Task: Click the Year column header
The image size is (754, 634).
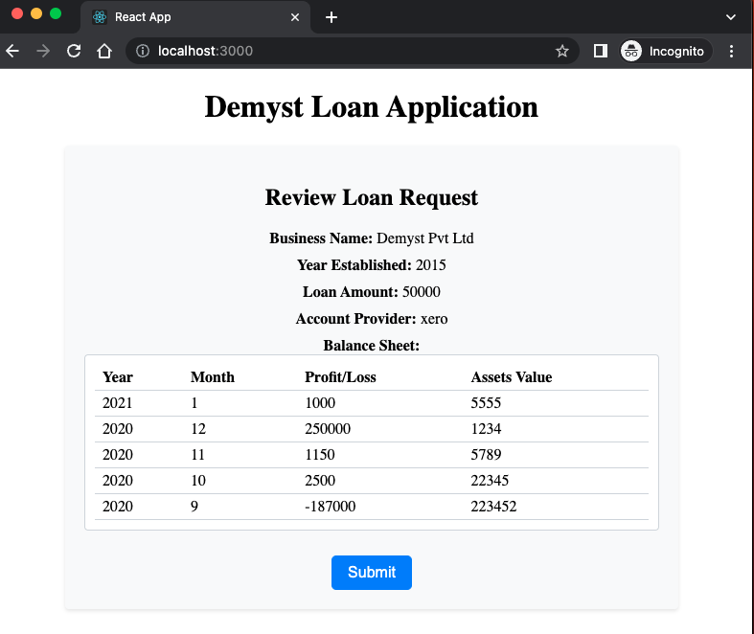Action: 117,377
